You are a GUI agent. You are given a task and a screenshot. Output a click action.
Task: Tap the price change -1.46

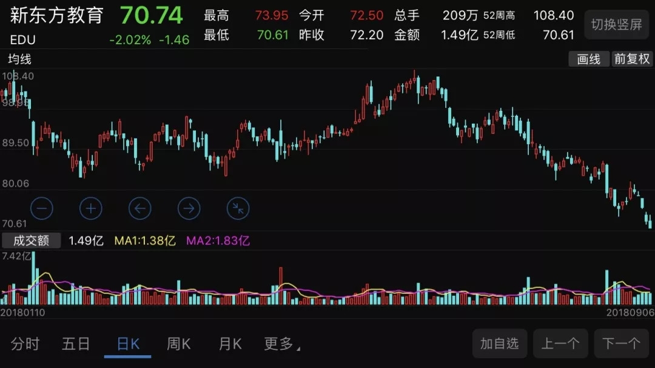tap(174, 39)
